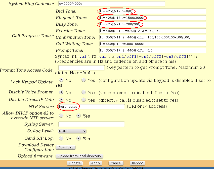
Task: Set Disable Direct IP Call to Yes
Action: pos(83,99)
